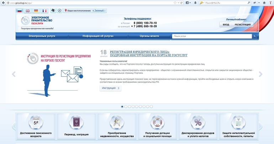
Task: Click the Mail.Ru search input field
Action: pos(226,3)
